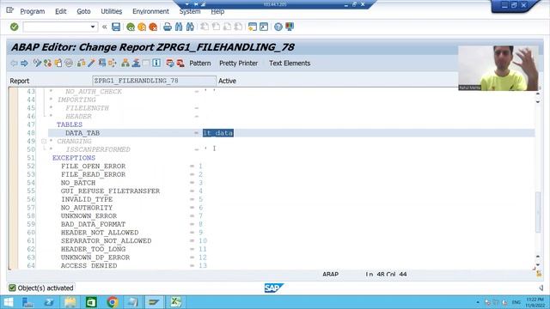The width and height of the screenshot is (550, 309).
Task: Collapse the comment block at line 49
Action: [x=44, y=141]
